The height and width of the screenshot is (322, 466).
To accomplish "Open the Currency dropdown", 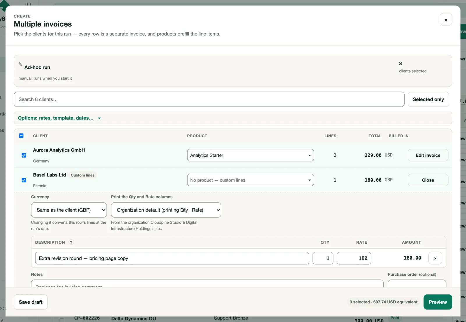I will [x=69, y=210].
